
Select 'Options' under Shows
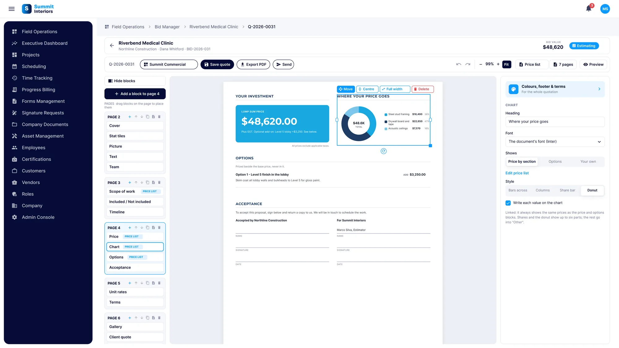point(555,161)
